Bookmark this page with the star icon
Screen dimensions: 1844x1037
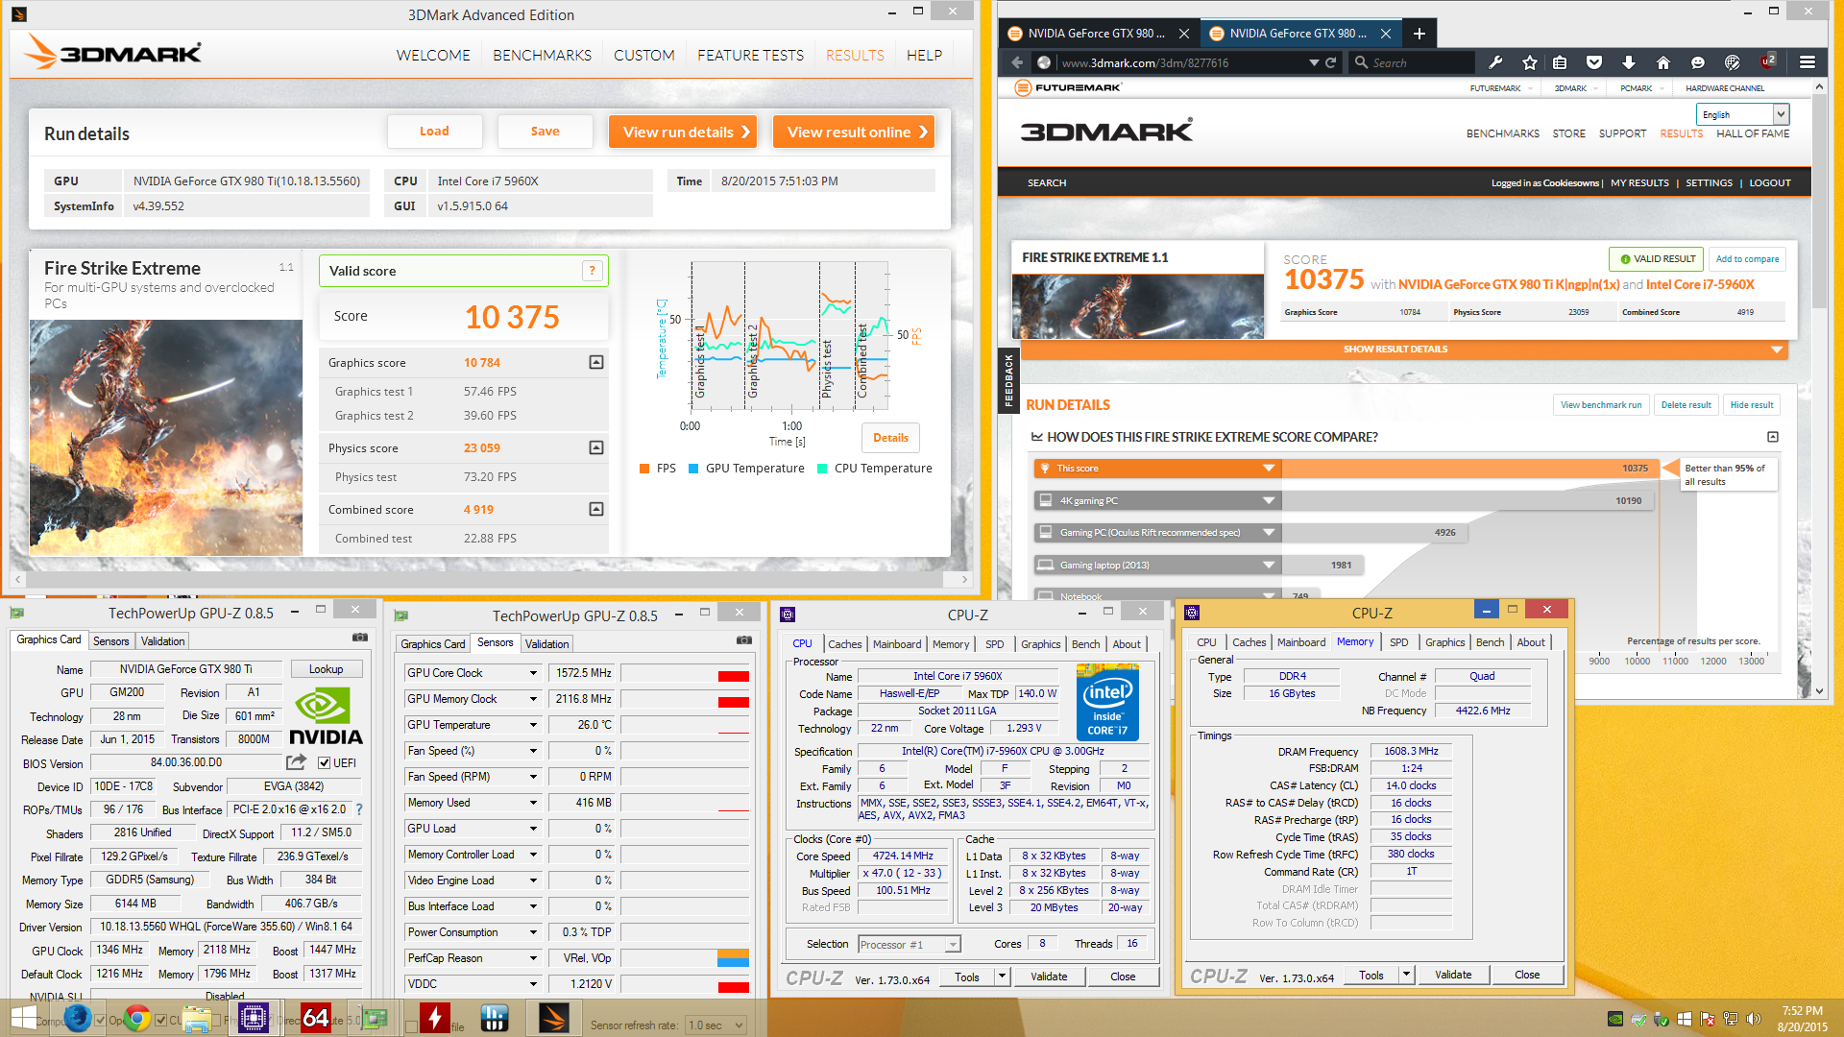click(x=1529, y=62)
